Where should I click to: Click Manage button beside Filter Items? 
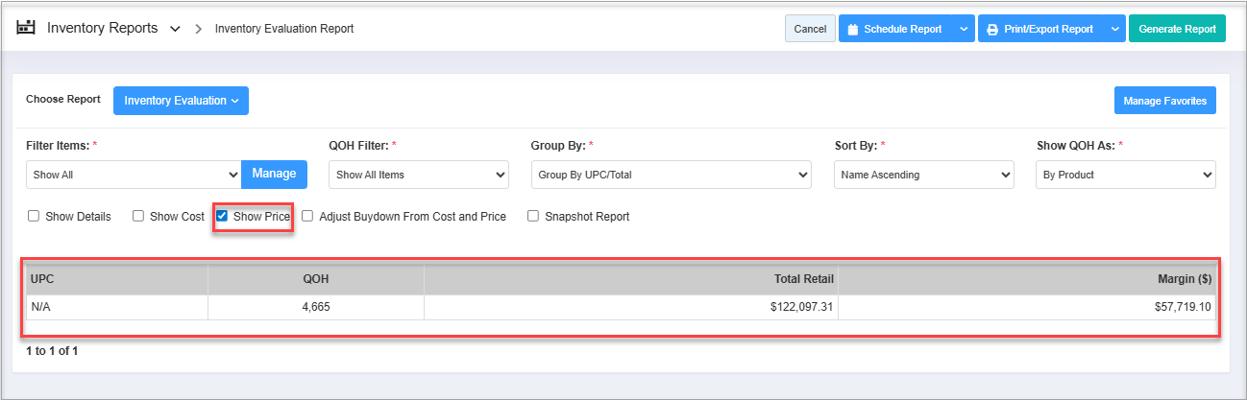(274, 174)
